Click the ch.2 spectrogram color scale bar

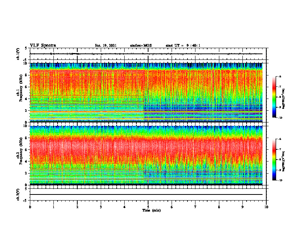pos(274,160)
